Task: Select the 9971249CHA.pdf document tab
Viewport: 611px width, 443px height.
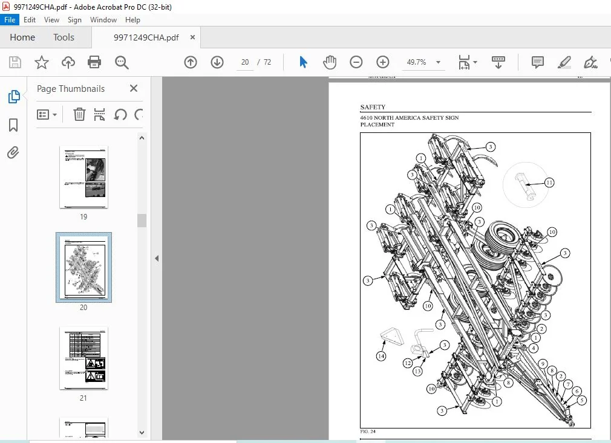Action: point(146,37)
